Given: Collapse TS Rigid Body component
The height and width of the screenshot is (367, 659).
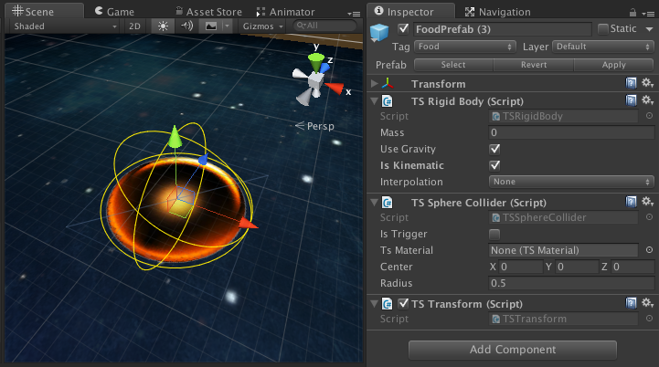Looking at the screenshot, I should coord(374,101).
